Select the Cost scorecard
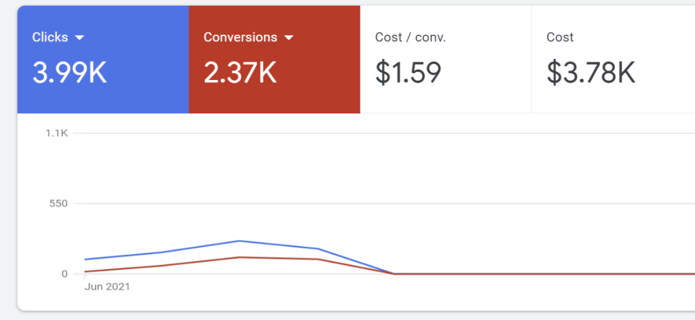The width and height of the screenshot is (695, 320). click(613, 59)
